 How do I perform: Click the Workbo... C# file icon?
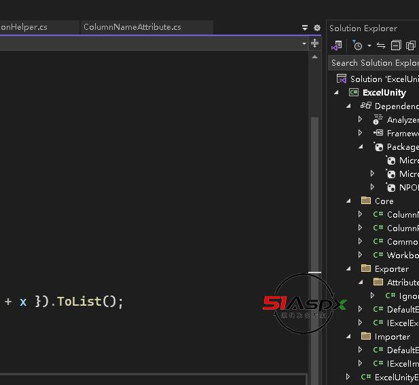pos(378,255)
